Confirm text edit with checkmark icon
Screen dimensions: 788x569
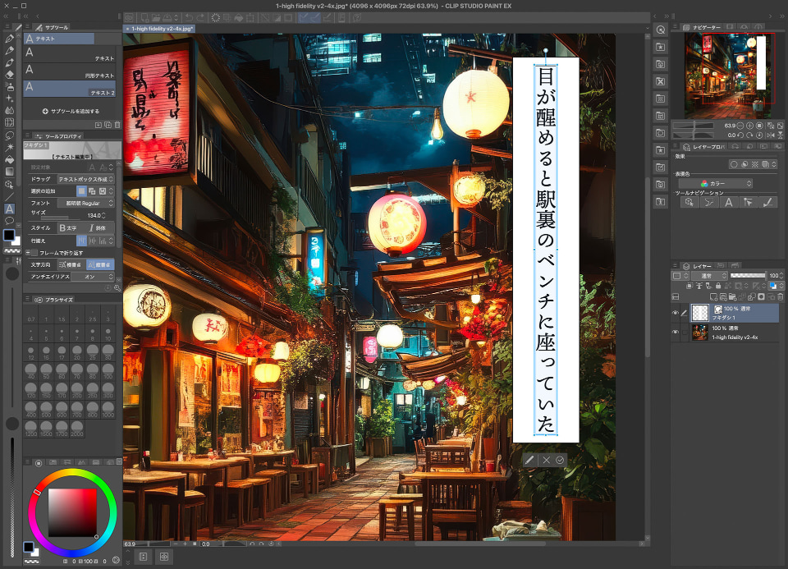[x=560, y=461]
